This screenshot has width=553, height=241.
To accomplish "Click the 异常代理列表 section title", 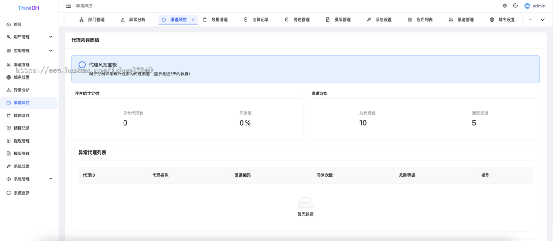I will pyautogui.click(x=92, y=152).
